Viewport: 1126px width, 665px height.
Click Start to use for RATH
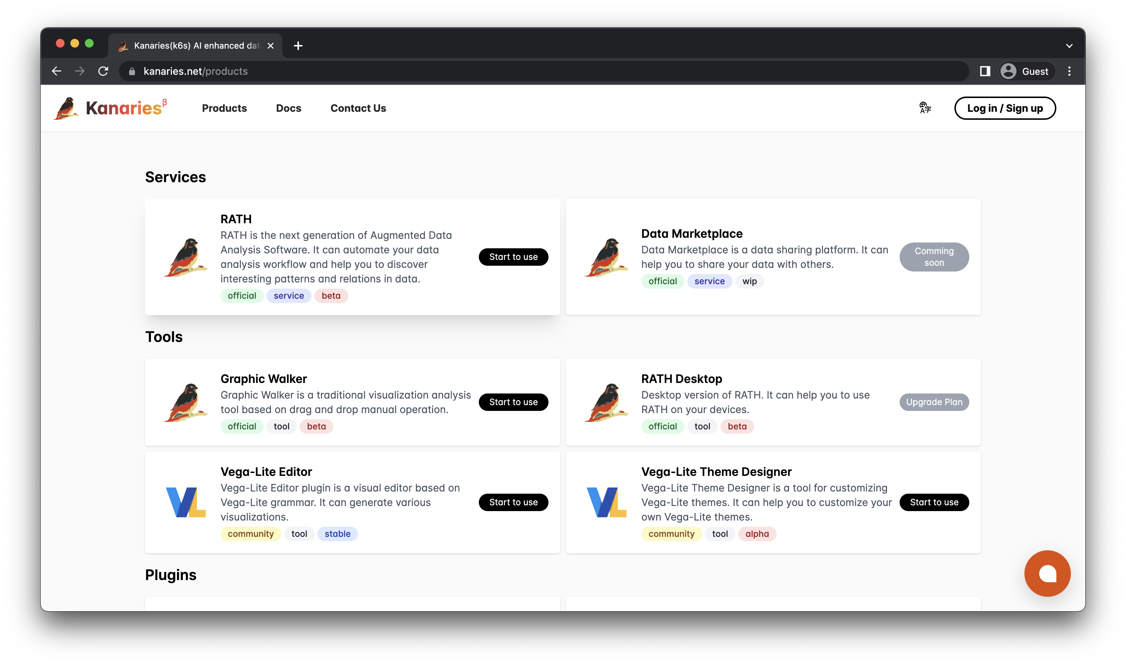pyautogui.click(x=513, y=257)
